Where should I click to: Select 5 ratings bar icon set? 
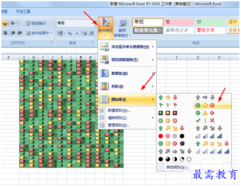click(x=212, y=152)
